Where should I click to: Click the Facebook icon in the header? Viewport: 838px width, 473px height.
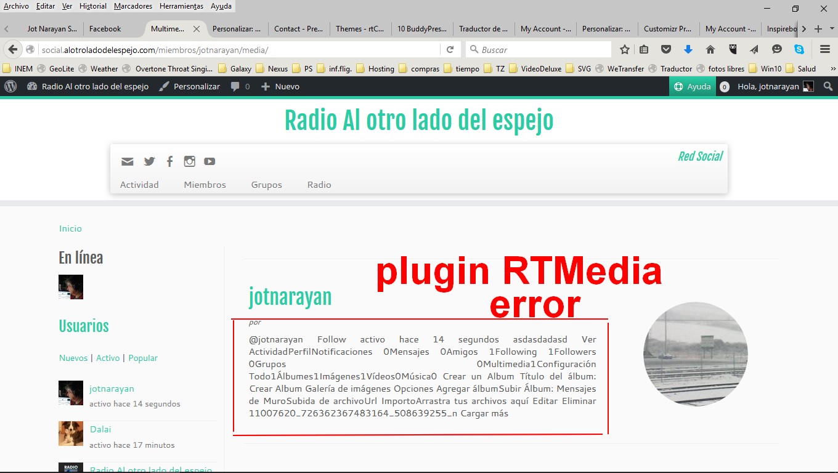[169, 161]
